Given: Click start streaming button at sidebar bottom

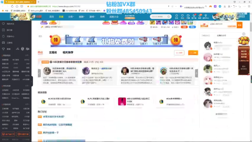Looking at the screenshot, I should [x=23, y=134].
